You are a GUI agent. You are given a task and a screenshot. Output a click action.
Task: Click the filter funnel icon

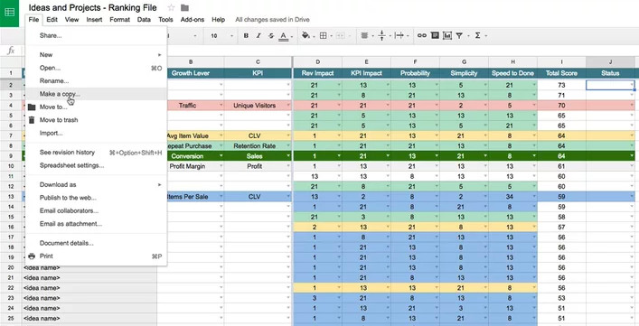click(x=459, y=36)
